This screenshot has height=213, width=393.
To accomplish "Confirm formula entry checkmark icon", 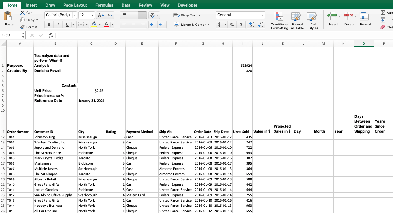I will pos(41,35).
